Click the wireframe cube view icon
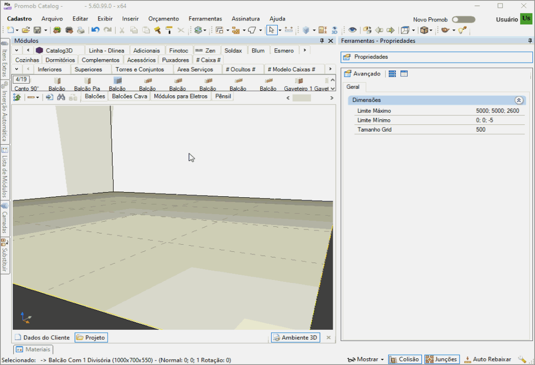Viewport: 535px width, 365px height. point(405,30)
